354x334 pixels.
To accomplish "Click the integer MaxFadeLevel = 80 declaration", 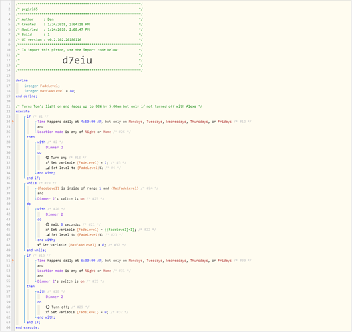I will click(50, 92).
